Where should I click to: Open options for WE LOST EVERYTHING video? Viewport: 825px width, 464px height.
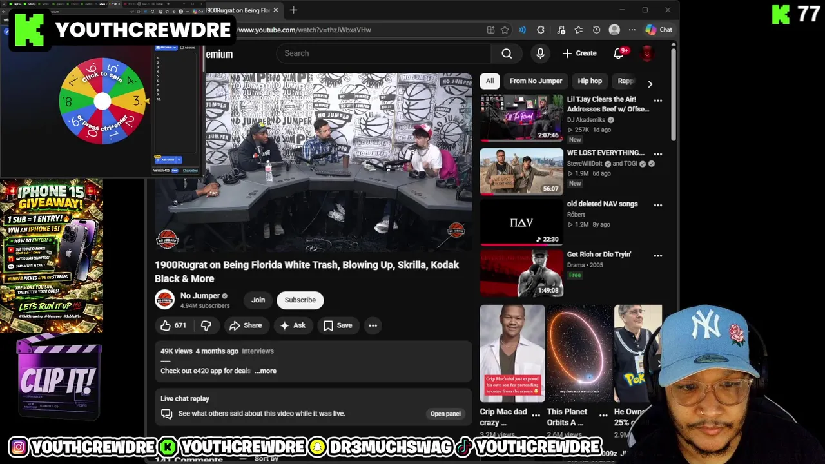(x=658, y=154)
